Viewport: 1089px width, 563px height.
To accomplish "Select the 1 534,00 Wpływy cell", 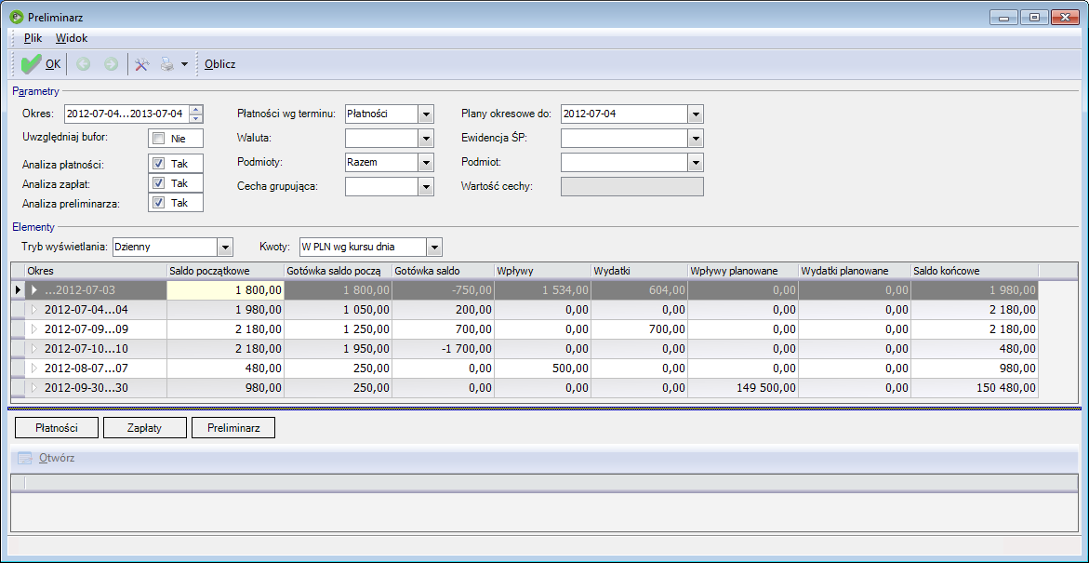I will pos(542,289).
